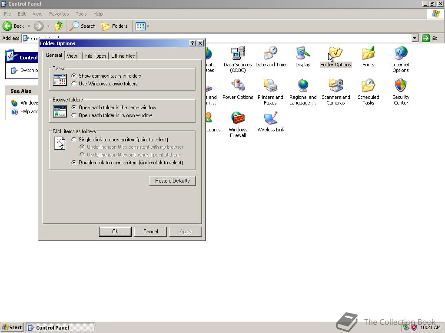Screen dimensions: 445x333
Task: Click the Control Panel taskbar button
Action: tap(60, 328)
